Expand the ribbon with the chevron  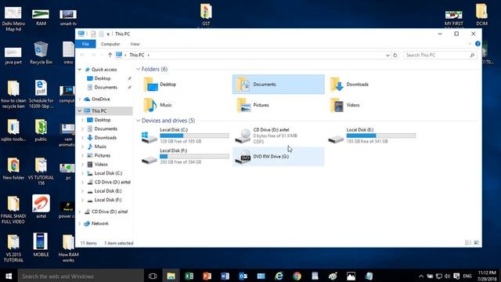pos(470,44)
